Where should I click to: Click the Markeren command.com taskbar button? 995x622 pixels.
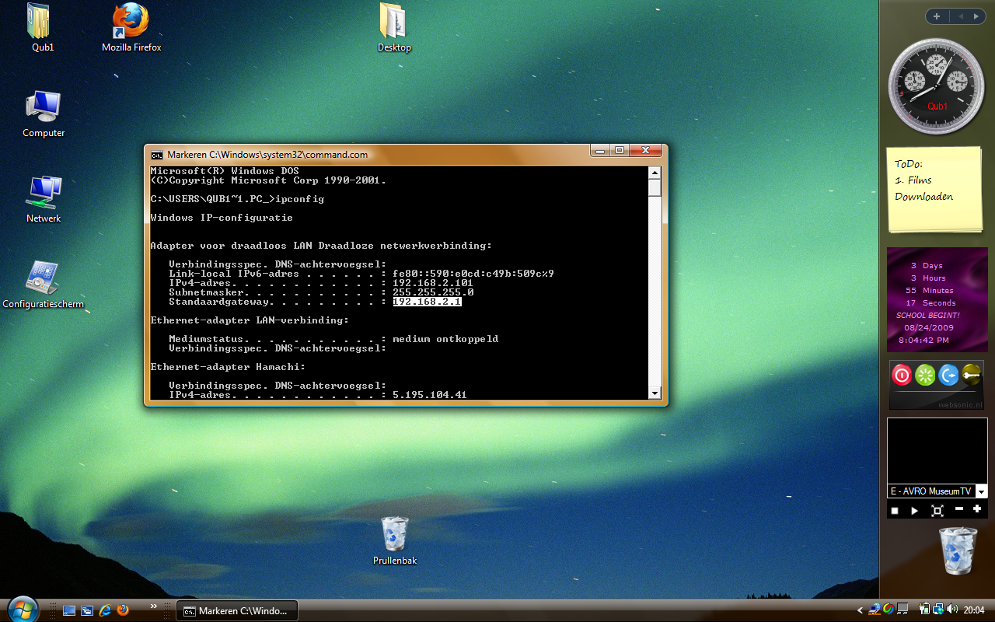point(237,611)
